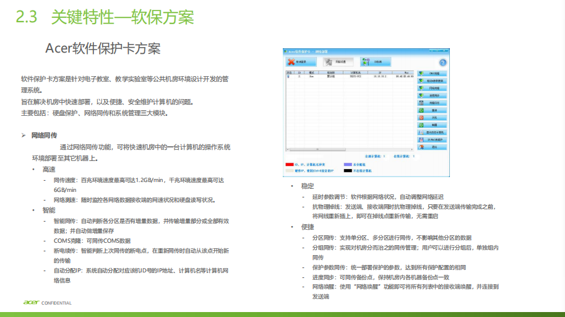Screen dimensions: 565x317
Task: Click the 智能 bullet heading
Action: tap(49, 211)
